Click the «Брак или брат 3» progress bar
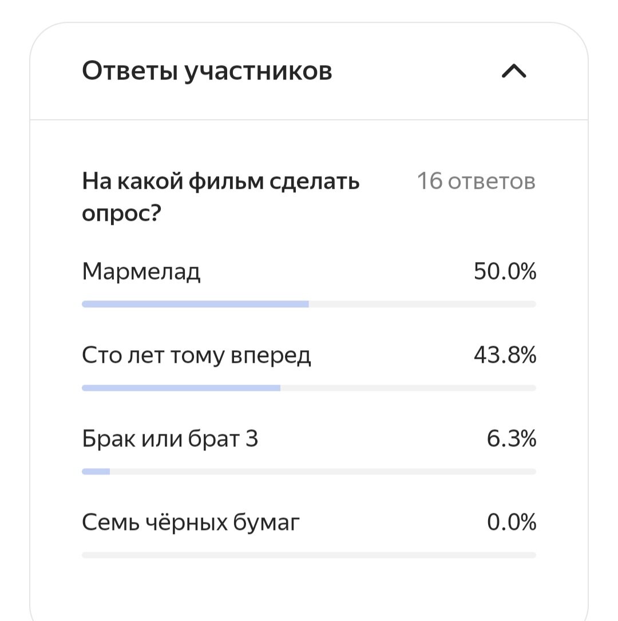Screen dimensions: 618x621 (x=309, y=470)
